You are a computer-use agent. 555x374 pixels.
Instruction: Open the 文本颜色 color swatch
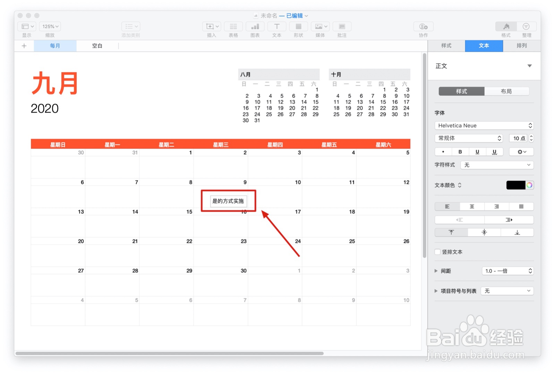pyautogui.click(x=516, y=185)
